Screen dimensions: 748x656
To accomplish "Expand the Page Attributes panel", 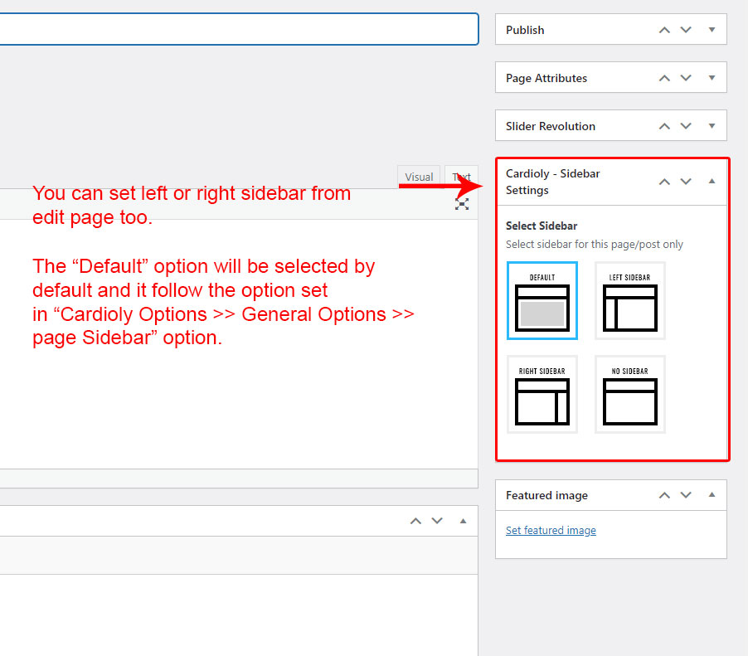I will pyautogui.click(x=712, y=78).
